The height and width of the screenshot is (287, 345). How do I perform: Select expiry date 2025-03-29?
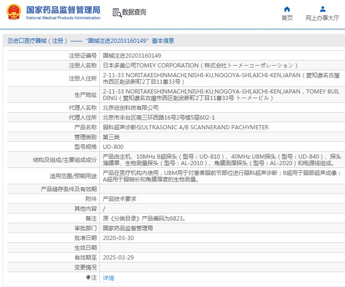click(x=118, y=257)
